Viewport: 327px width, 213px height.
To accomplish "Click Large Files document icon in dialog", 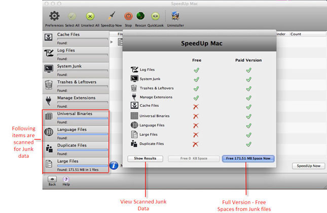I will click(x=134, y=134).
